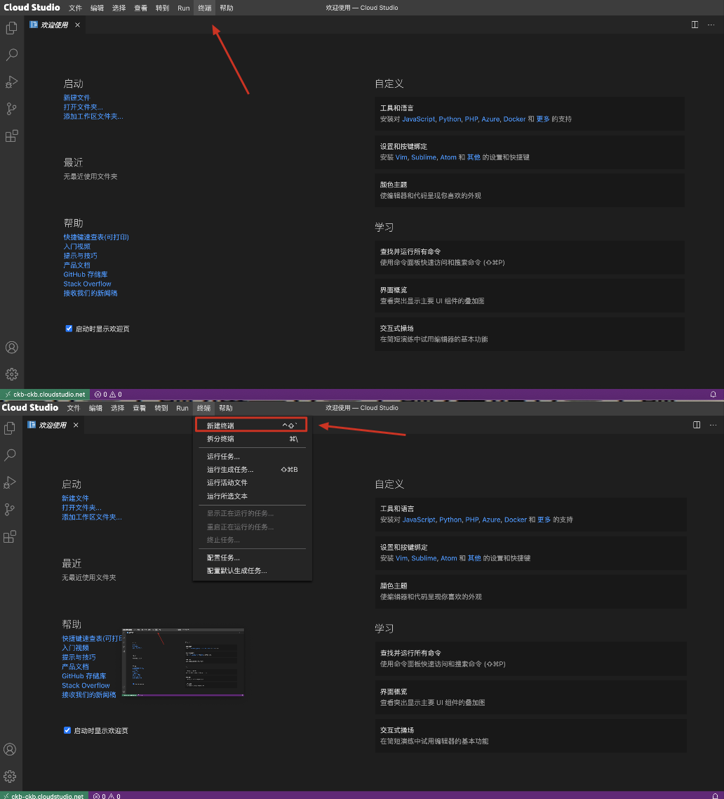Open the 终端 menu in upper window's menu bar
724x799 pixels.
click(x=204, y=8)
